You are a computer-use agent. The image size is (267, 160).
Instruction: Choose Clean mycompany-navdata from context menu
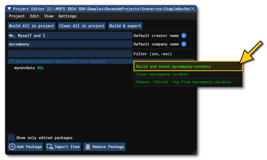coord(188,74)
